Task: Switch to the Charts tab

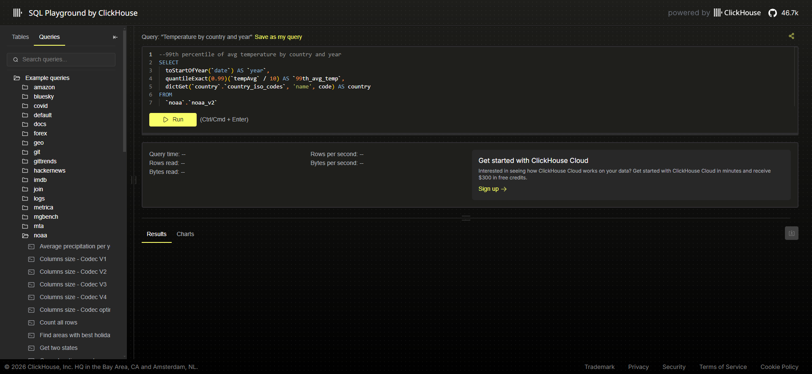Action: point(185,234)
